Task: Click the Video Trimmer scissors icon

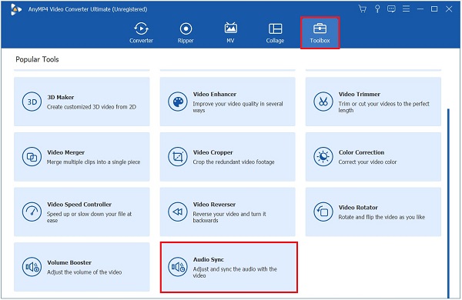Action: [323, 102]
